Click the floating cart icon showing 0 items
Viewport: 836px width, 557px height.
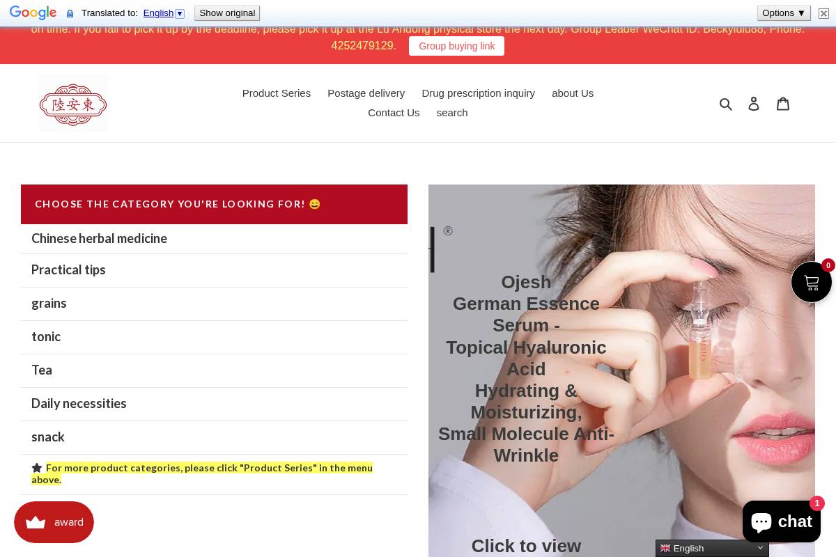pyautogui.click(x=812, y=282)
